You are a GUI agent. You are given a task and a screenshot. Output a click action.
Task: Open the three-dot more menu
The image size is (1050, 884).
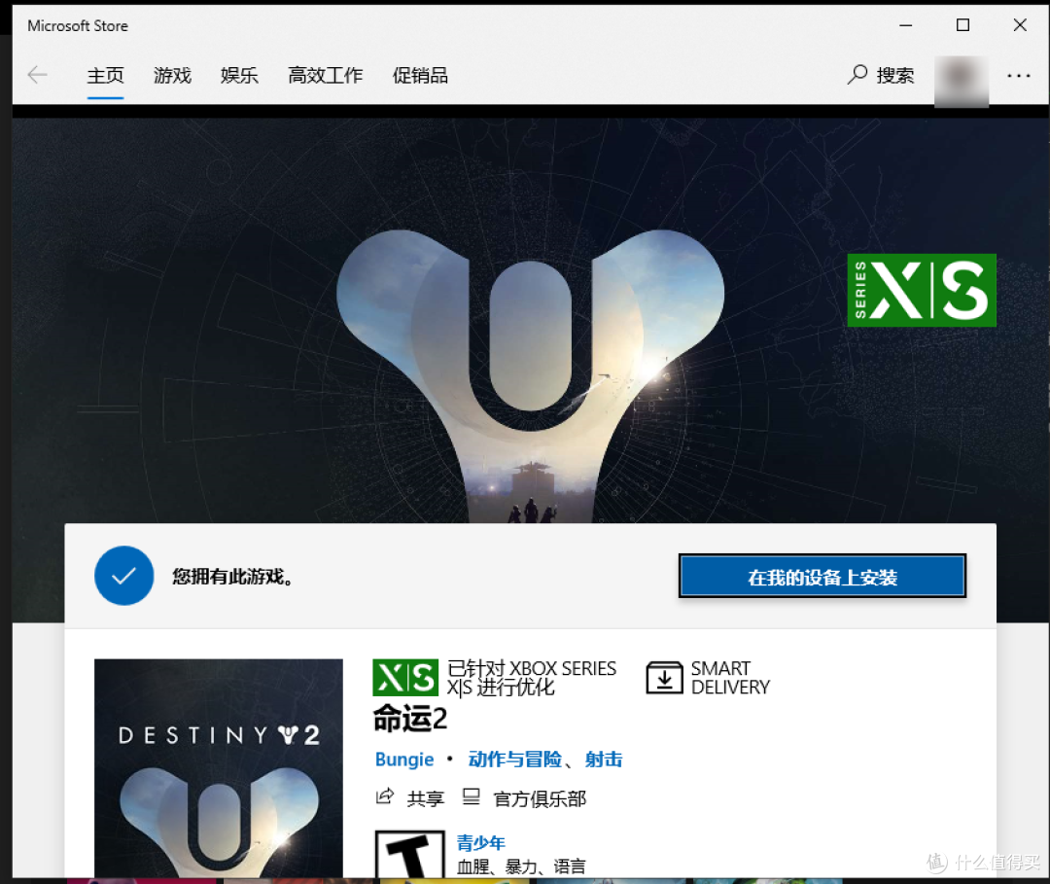pos(1019,76)
